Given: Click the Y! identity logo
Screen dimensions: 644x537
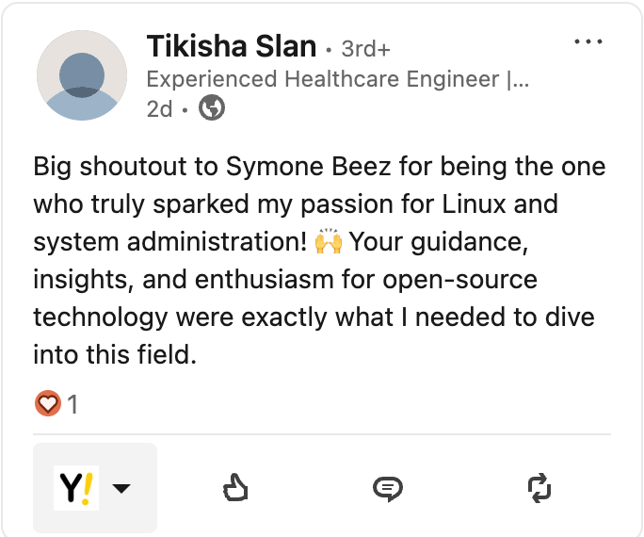Looking at the screenshot, I should 76,488.
